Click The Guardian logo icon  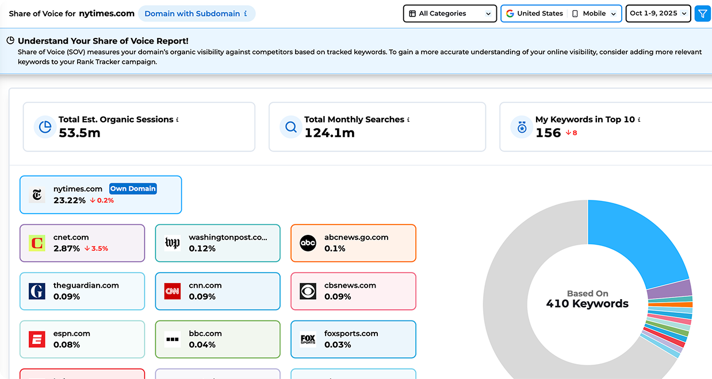pos(37,291)
